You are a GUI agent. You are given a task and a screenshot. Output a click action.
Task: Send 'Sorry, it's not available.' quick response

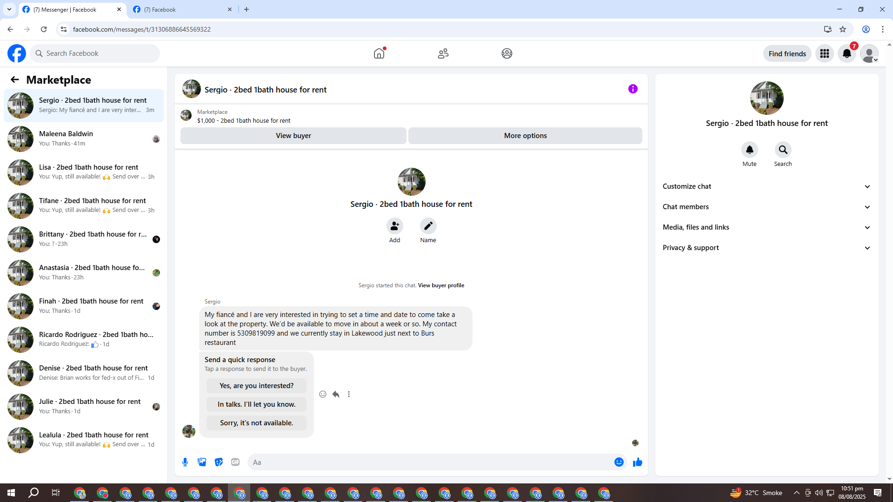(x=256, y=423)
